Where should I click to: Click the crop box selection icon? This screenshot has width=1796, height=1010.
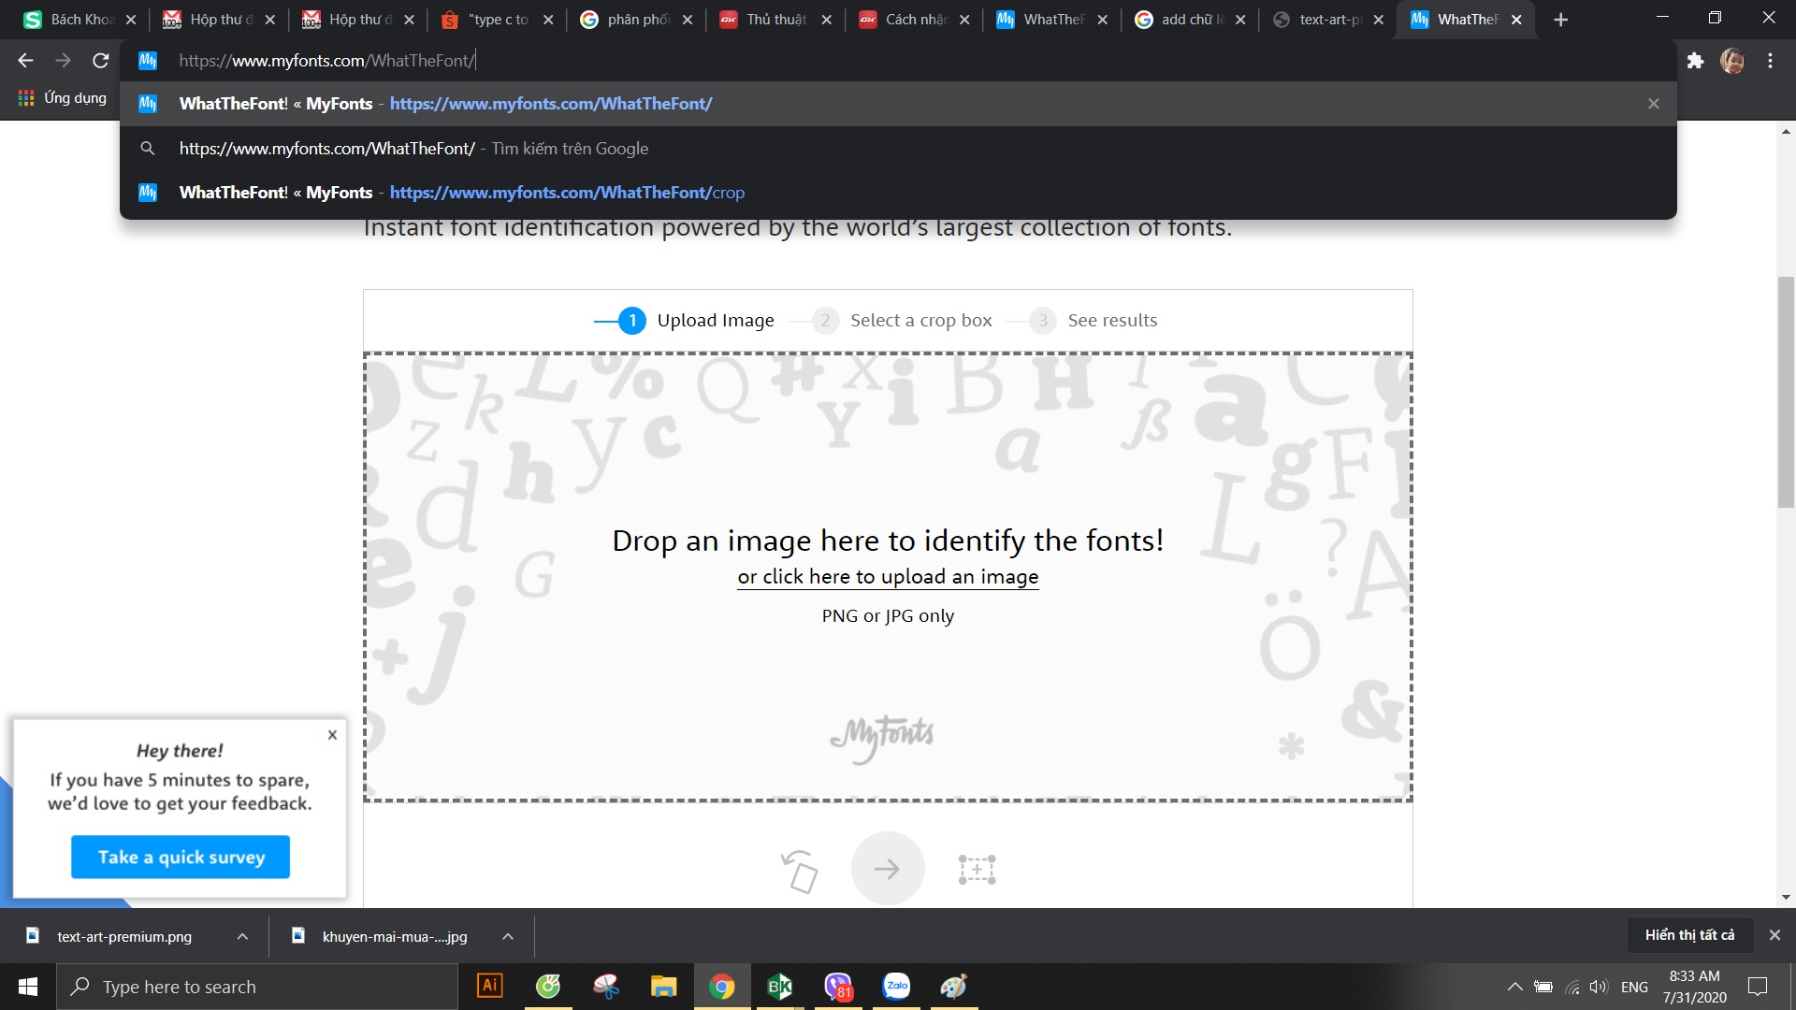click(x=977, y=870)
